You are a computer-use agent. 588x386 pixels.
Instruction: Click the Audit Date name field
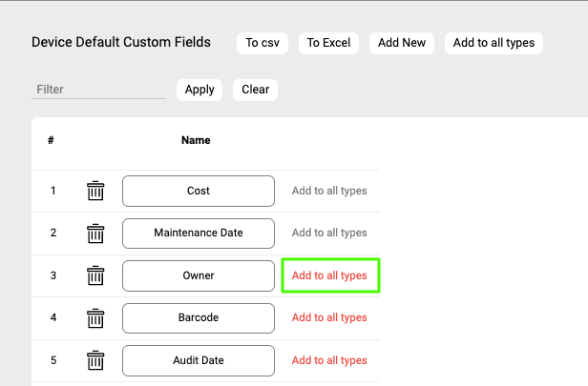(x=199, y=360)
